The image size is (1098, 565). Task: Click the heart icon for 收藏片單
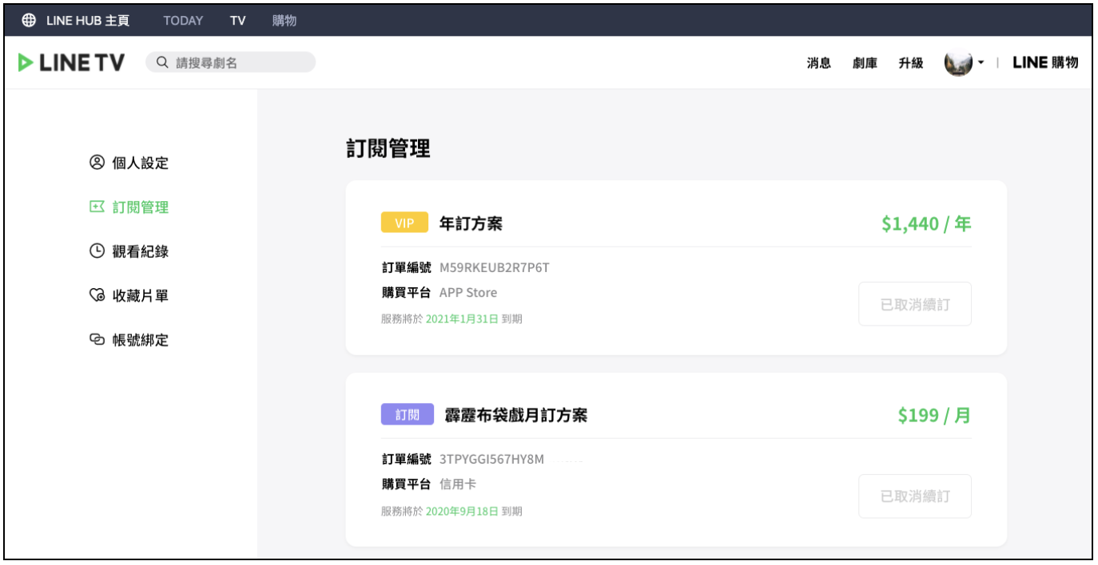pyautogui.click(x=97, y=295)
